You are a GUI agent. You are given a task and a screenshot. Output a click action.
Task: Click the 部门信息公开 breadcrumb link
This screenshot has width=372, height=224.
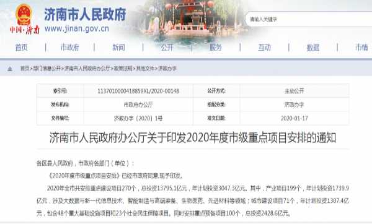coord(47,69)
